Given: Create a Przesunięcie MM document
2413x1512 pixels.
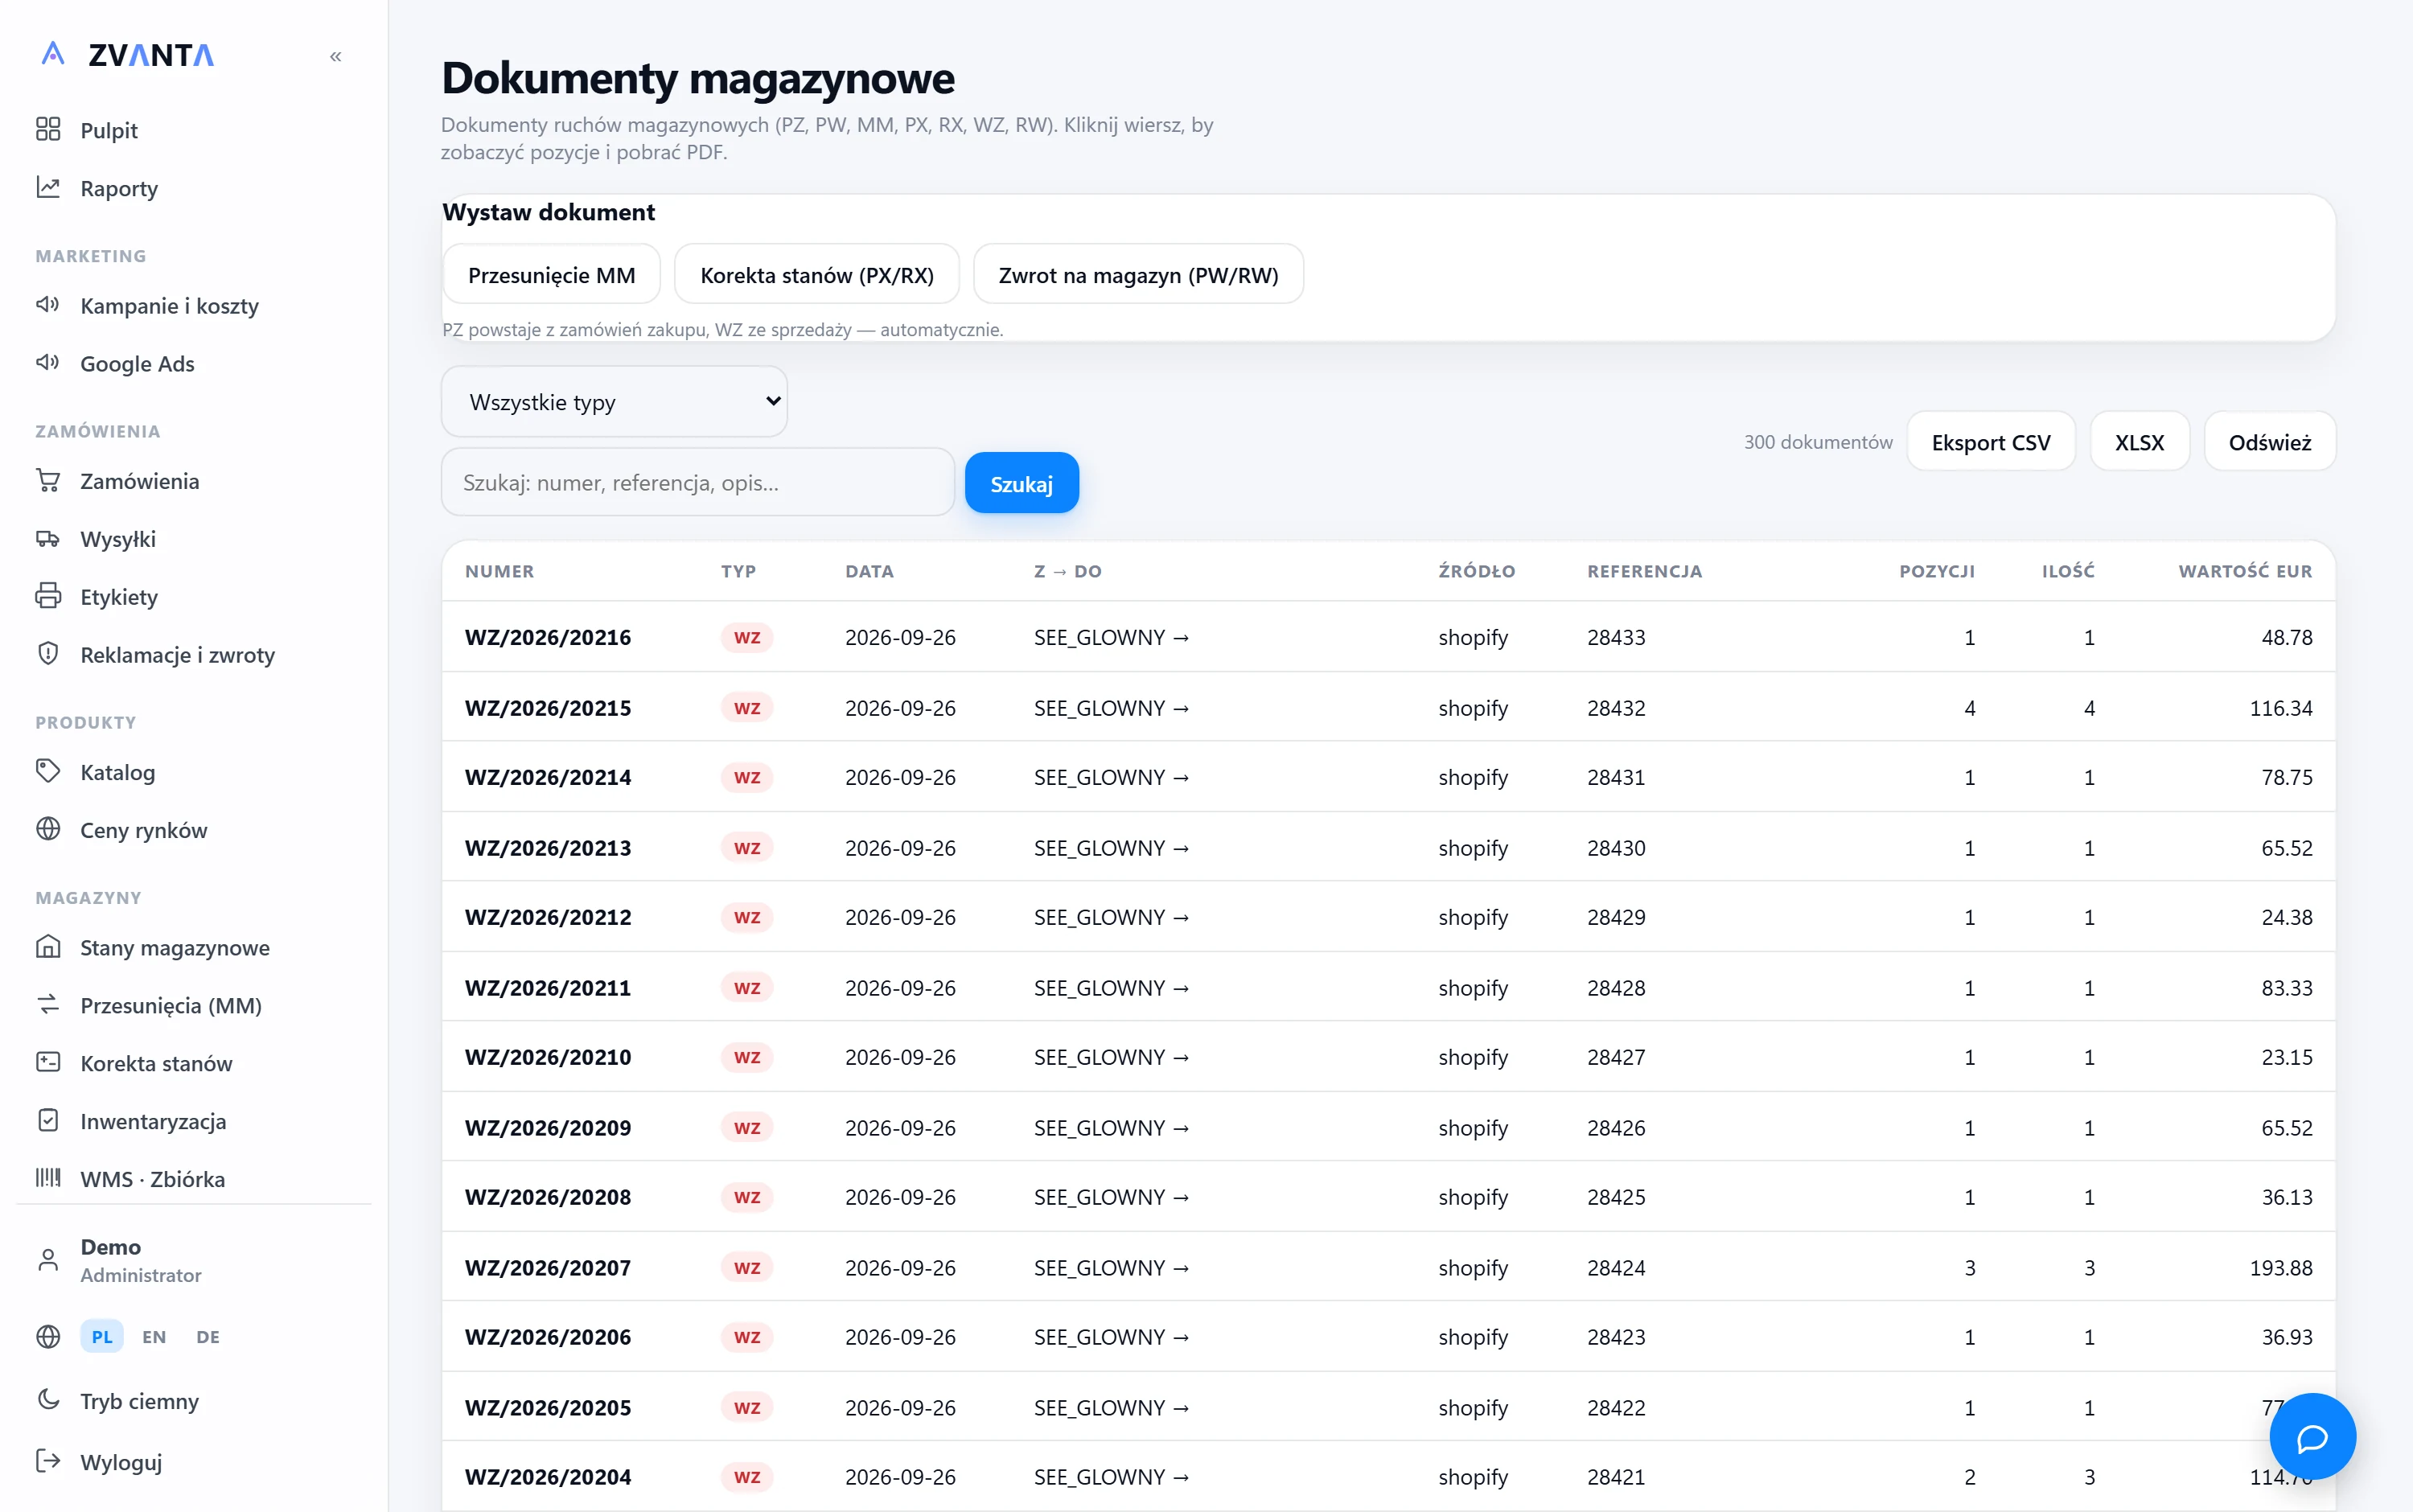Looking at the screenshot, I should pos(551,275).
